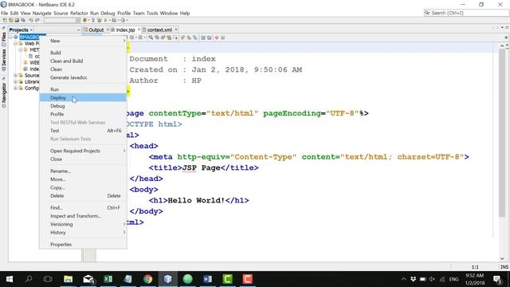Click the Build Project hammer icon
Viewport: 510px width, 287px height.
click(x=93, y=20)
